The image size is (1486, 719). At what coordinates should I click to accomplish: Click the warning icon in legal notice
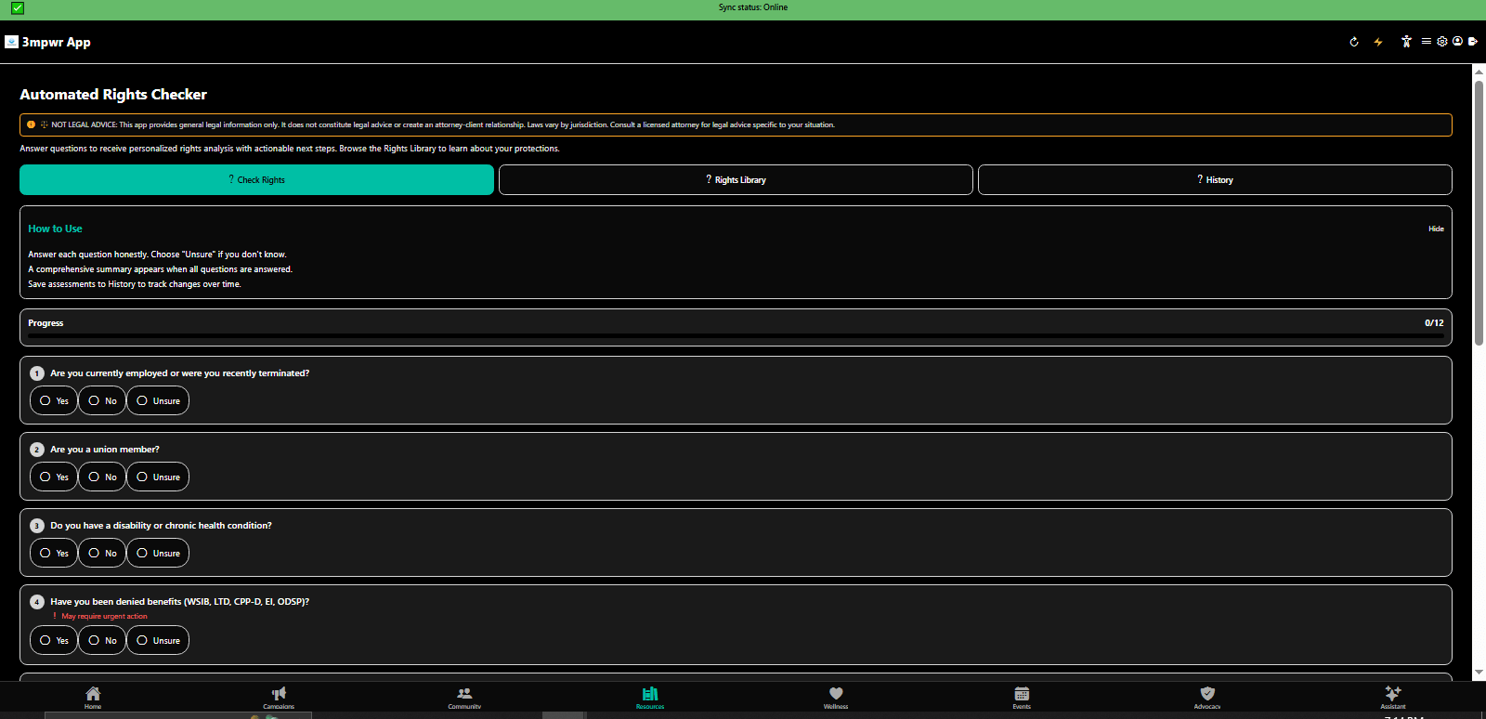pyautogui.click(x=31, y=124)
